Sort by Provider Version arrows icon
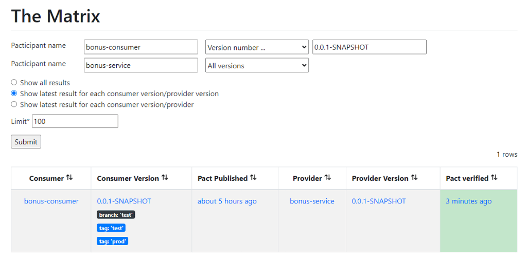Screen dimensions: 527x261 tap(414, 178)
